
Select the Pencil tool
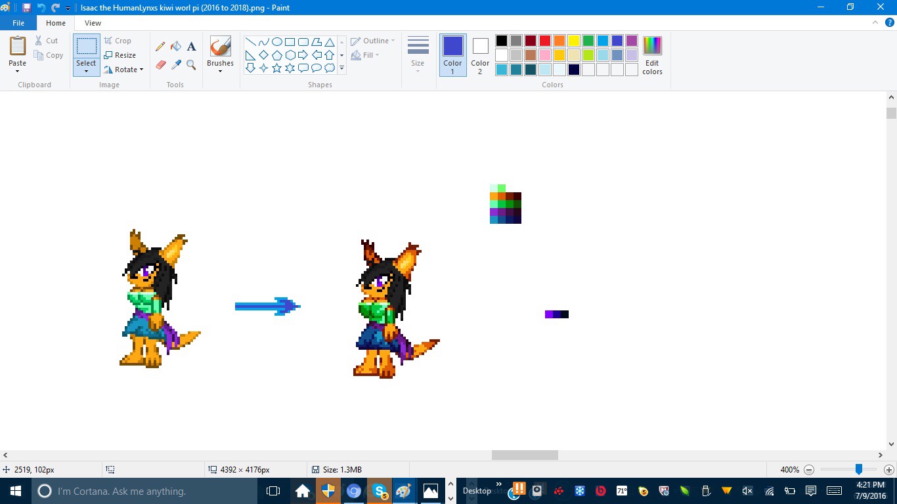[x=160, y=47]
